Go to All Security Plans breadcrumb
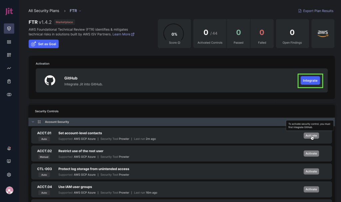Image resolution: width=341 pixels, height=202 pixels. pos(44,11)
